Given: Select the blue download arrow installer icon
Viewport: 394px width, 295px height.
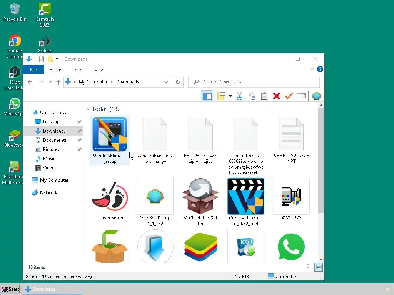Looking at the screenshot, I should 155,246.
